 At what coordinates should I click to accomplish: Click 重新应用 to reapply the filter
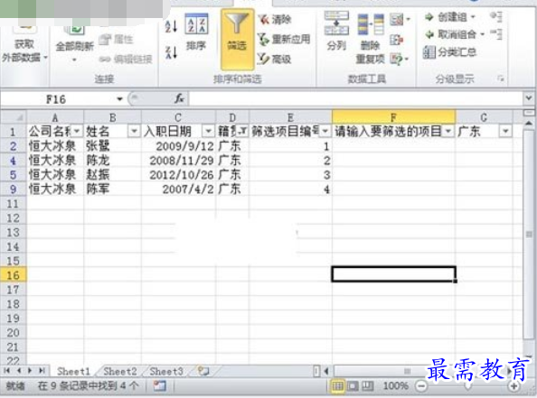click(284, 40)
